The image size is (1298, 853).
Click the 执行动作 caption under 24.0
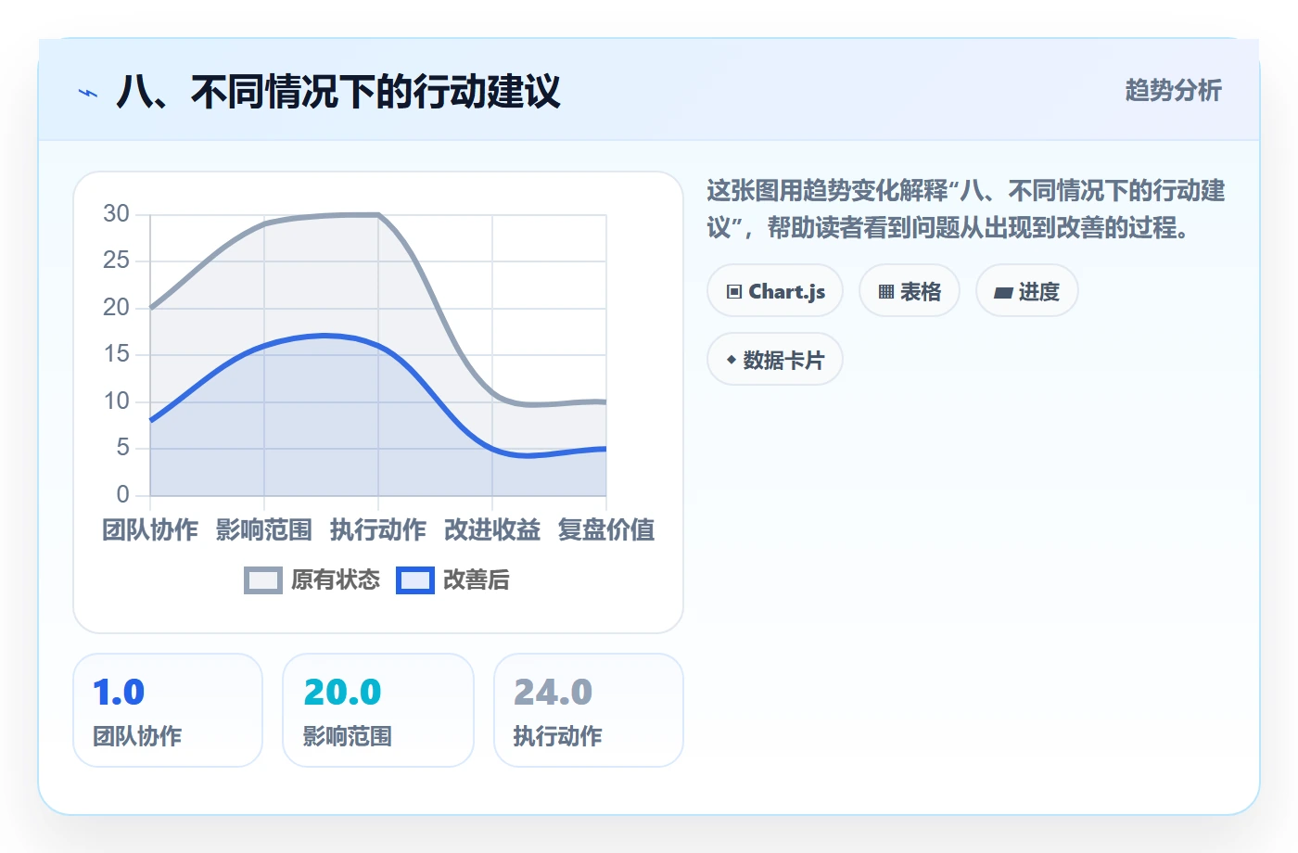coord(558,736)
